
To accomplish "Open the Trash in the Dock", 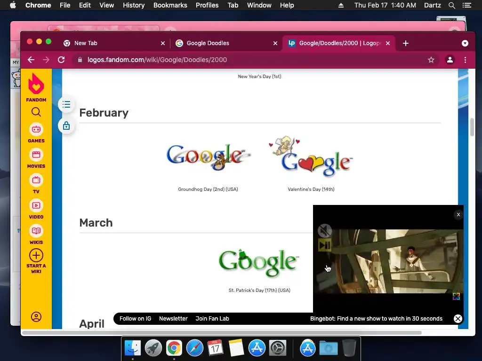I will coord(349,348).
